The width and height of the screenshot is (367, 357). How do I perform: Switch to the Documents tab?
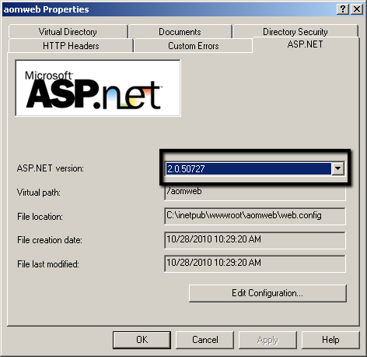tap(180, 32)
